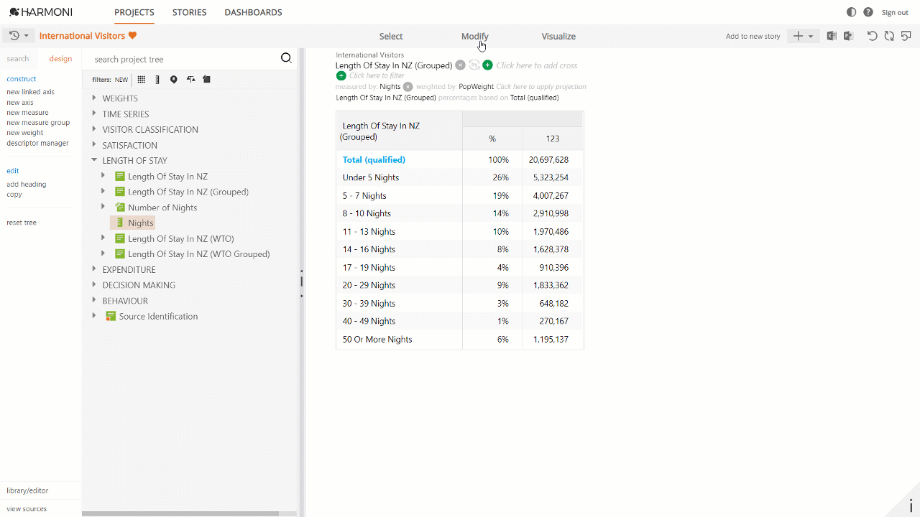Click new measure group

38,123
